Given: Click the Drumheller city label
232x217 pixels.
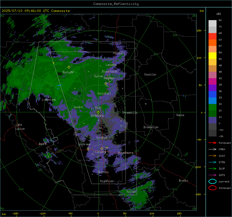Looking at the screenshot, I should click(151, 127).
